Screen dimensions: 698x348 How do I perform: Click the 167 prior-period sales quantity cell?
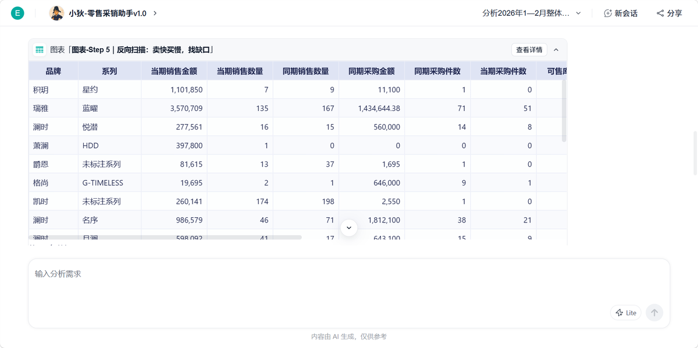click(x=306, y=108)
